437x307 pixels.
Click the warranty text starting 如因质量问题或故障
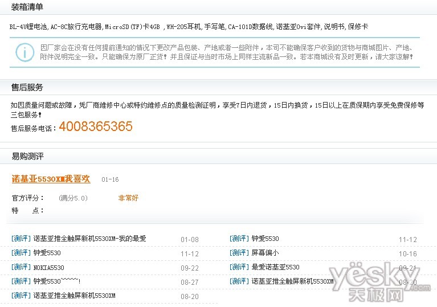tap(218, 110)
